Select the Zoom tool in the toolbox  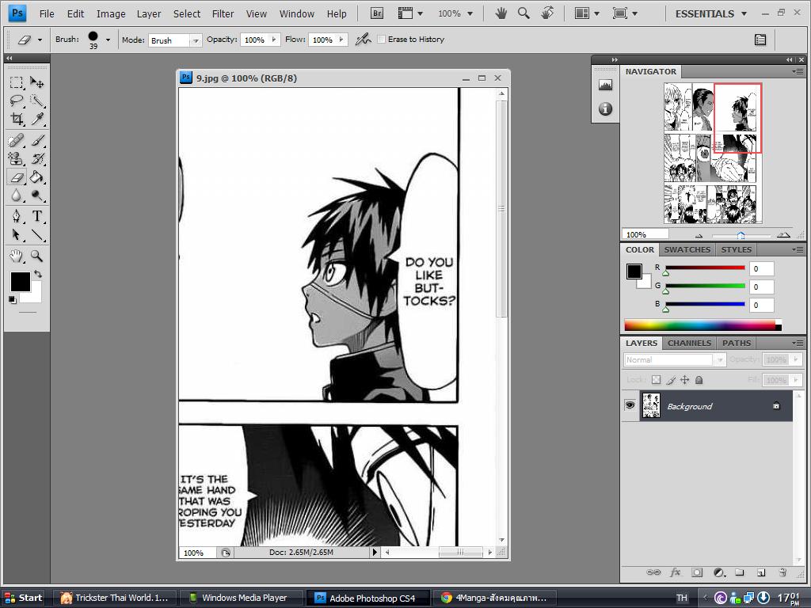(x=36, y=256)
